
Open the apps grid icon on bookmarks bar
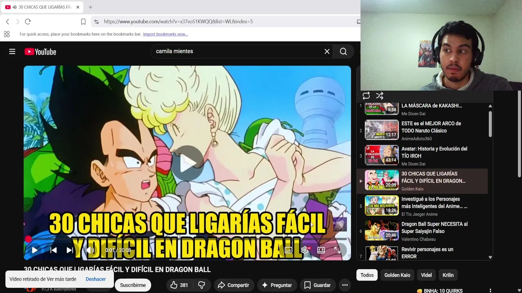coord(7,34)
